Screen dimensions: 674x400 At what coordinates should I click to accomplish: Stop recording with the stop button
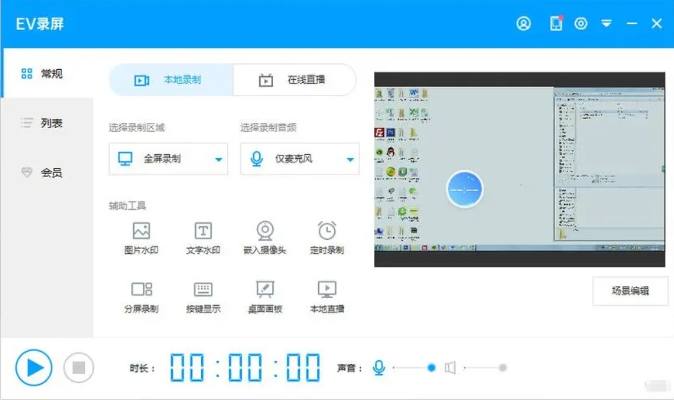pos(78,368)
